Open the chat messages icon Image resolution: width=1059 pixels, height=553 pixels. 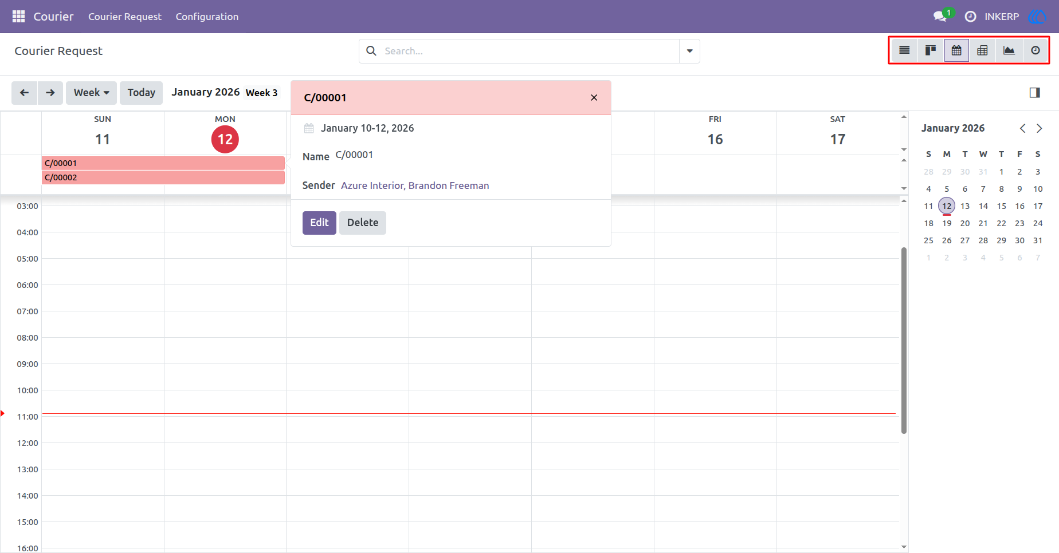[x=940, y=17]
